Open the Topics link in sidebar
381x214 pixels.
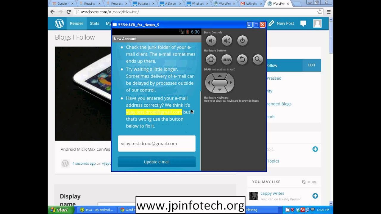(x=273, y=161)
